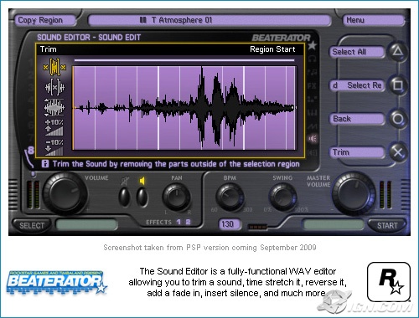Click the circle button beside Back
The width and height of the screenshot is (419, 318).
tap(397, 119)
